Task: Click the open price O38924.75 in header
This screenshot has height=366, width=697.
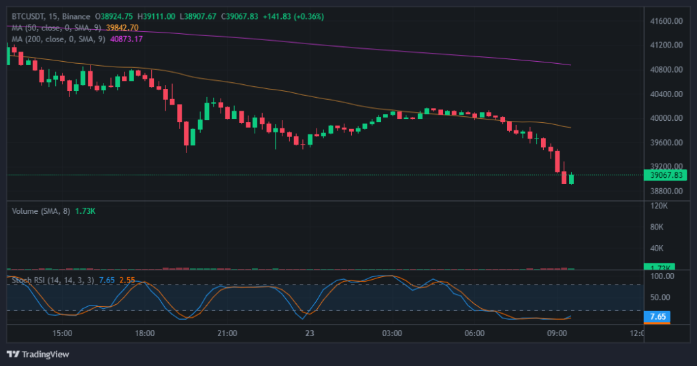Action: point(114,16)
